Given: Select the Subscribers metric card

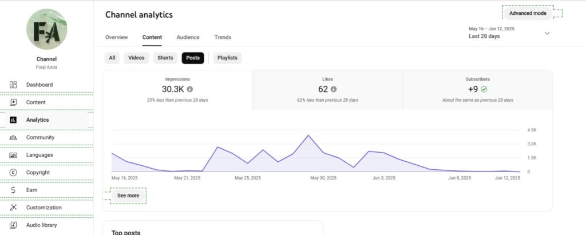Looking at the screenshot, I should click(x=478, y=90).
